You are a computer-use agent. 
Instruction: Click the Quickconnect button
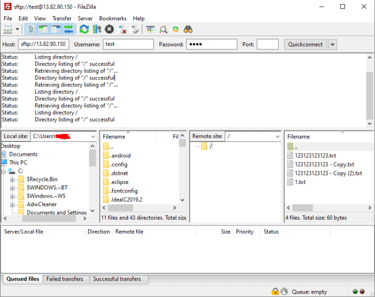click(305, 44)
